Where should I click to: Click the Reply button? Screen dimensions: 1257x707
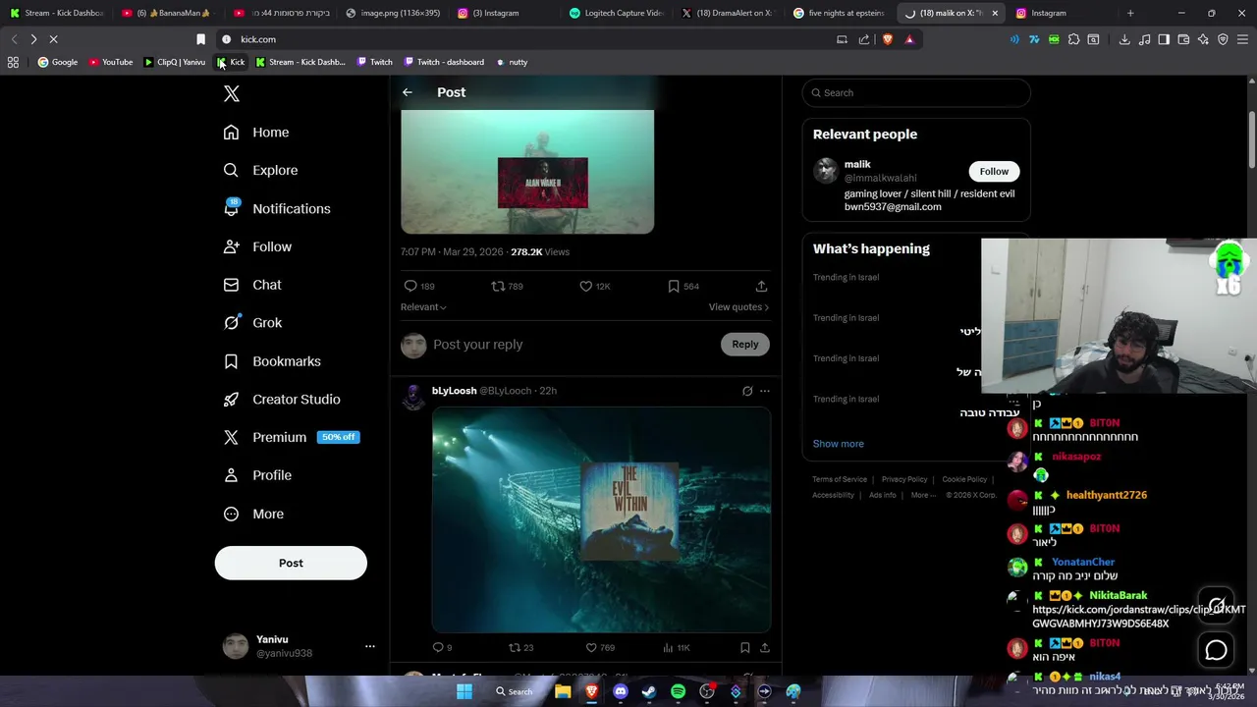pos(745,345)
